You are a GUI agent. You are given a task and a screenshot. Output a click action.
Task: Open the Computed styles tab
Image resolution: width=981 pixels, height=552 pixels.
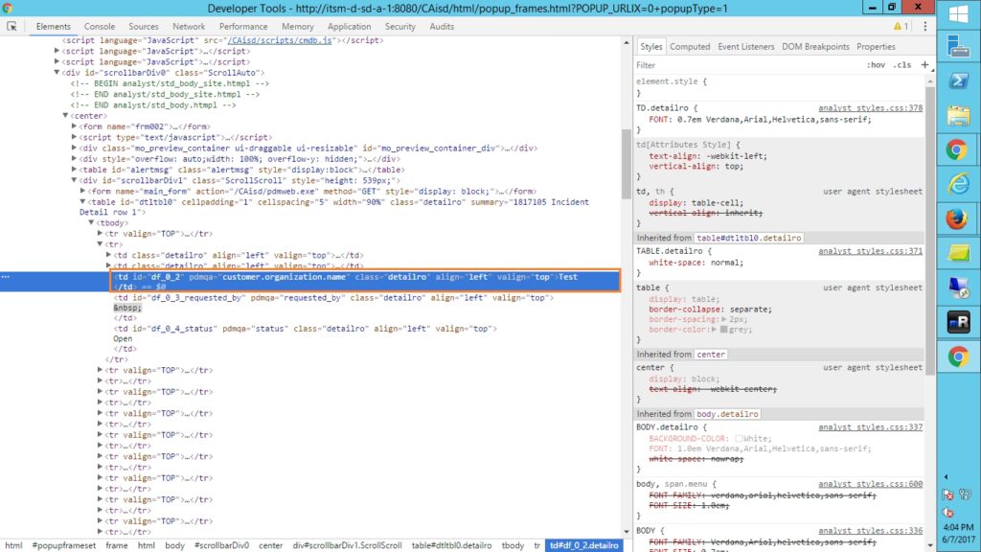pyautogui.click(x=690, y=46)
